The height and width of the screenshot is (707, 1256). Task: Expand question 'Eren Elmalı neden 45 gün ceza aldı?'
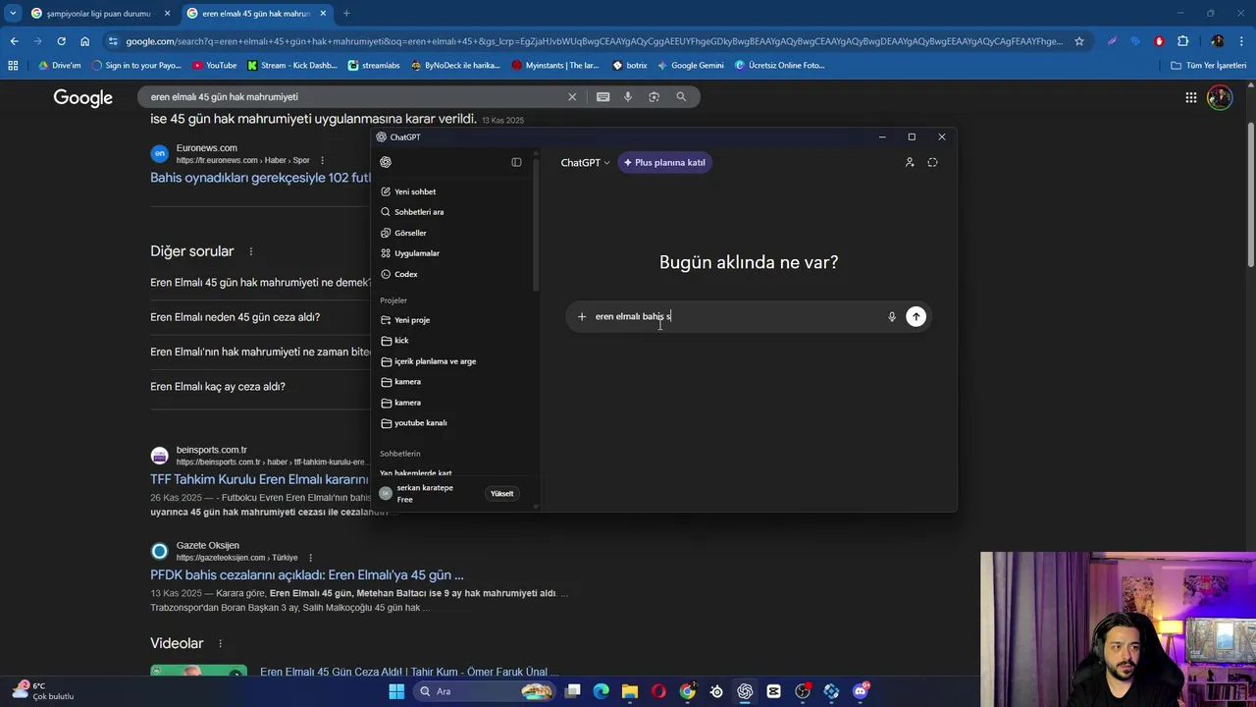[235, 317]
